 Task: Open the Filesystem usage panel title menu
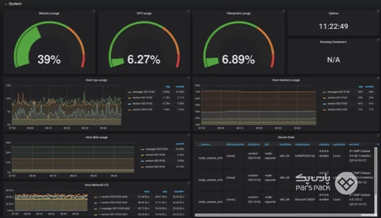tap(239, 13)
